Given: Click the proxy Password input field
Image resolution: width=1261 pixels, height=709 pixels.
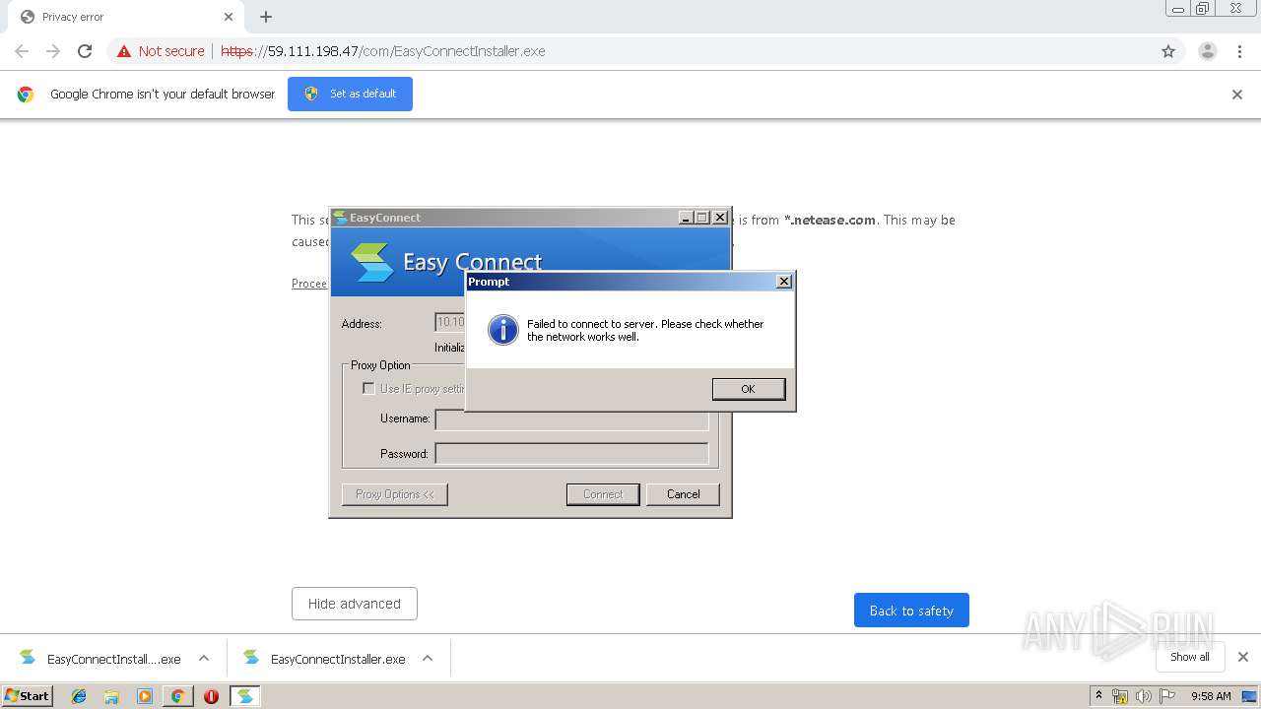Looking at the screenshot, I should pos(571,454).
